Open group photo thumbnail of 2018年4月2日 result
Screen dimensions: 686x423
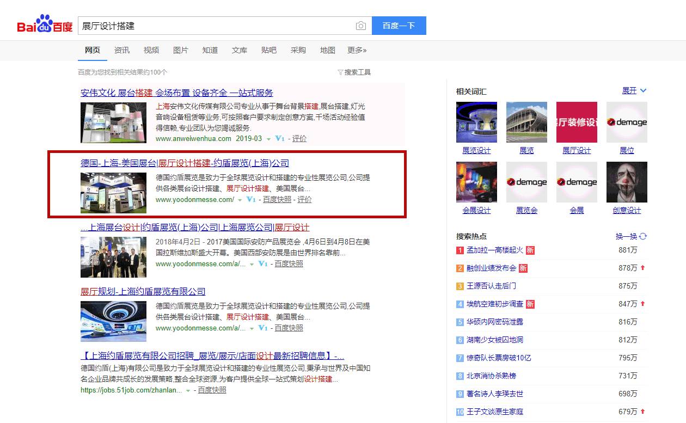click(113, 257)
